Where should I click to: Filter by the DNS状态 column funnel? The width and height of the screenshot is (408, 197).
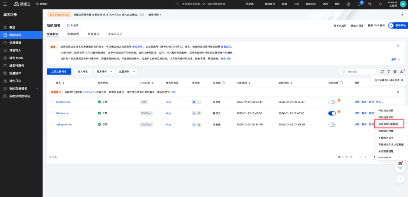[153, 83]
